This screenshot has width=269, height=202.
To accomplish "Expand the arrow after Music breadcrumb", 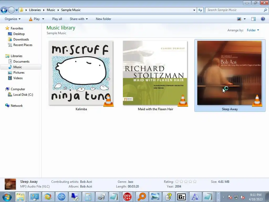I will (x=58, y=10).
